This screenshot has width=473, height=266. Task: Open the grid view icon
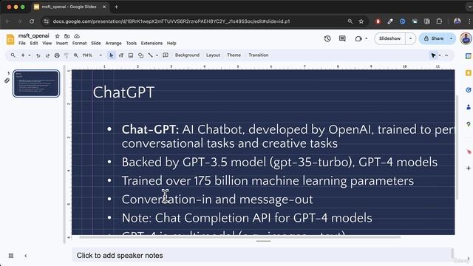pos(11,256)
